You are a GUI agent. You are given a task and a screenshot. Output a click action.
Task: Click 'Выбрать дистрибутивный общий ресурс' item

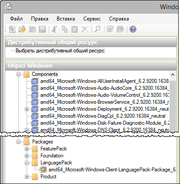pyautogui.click(x=60, y=51)
